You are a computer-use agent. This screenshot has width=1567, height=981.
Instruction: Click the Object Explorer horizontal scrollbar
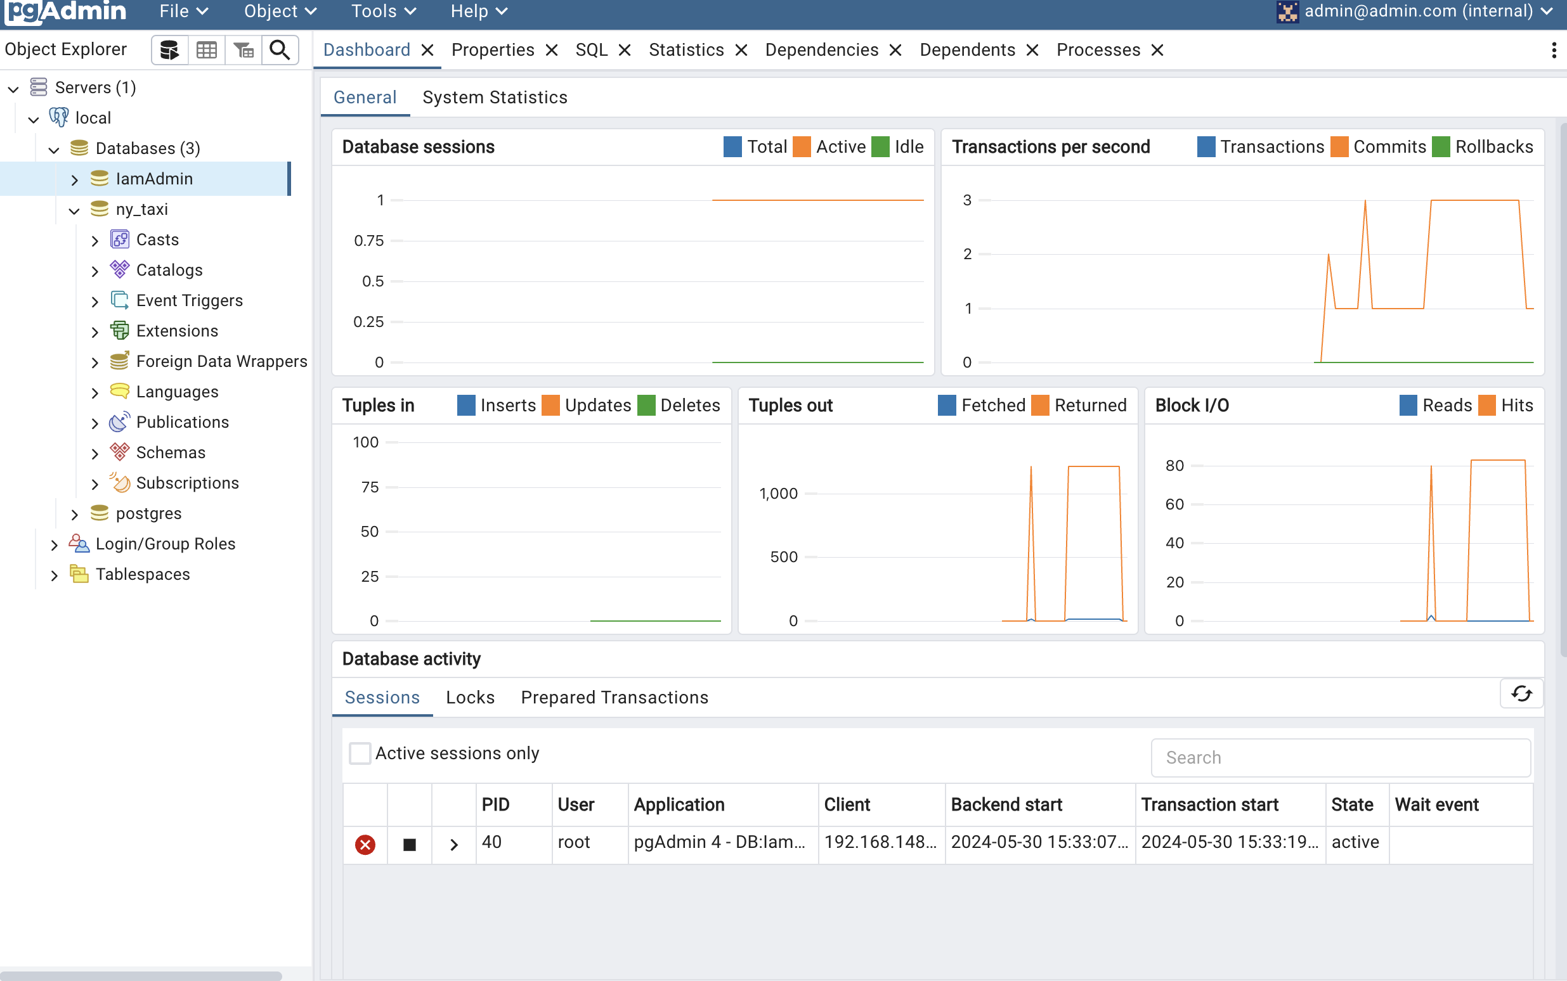[x=141, y=975]
